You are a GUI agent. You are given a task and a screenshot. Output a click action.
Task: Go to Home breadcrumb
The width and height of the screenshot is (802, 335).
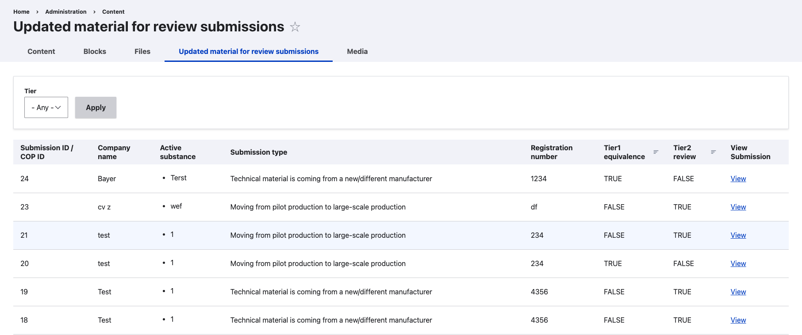pos(21,11)
